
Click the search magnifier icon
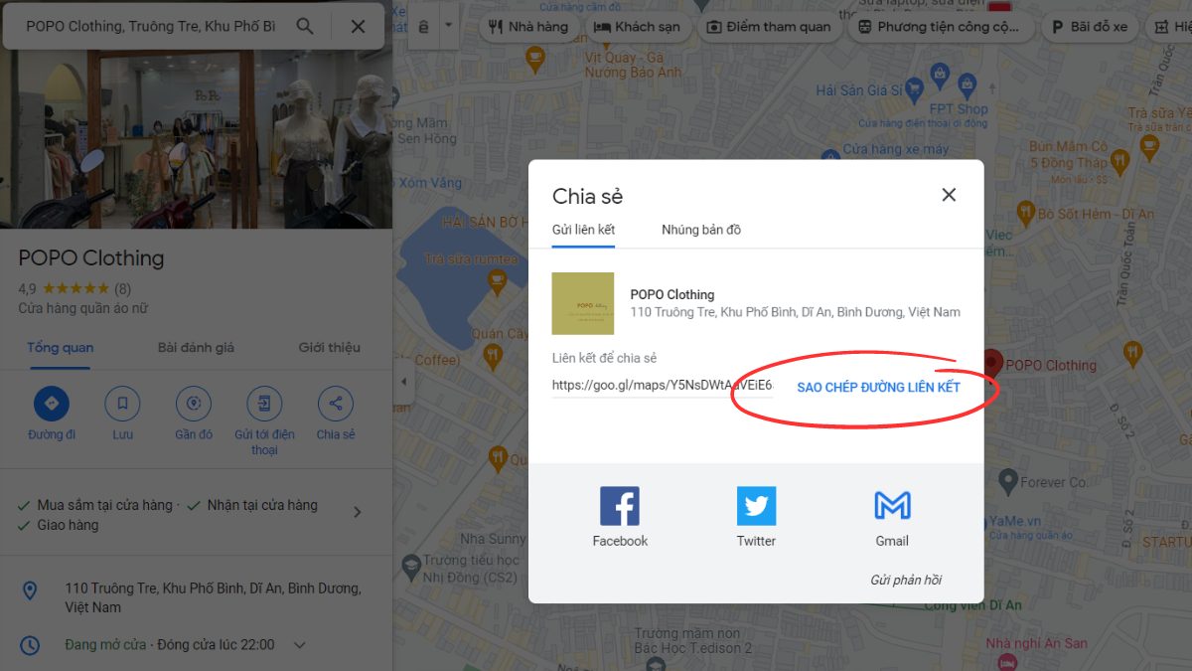pos(306,27)
